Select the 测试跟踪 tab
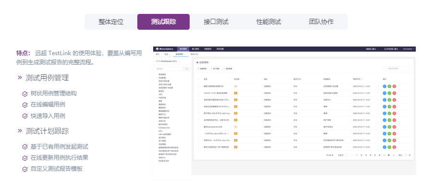Image resolution: width=435 pixels, height=188 pixels. pos(163,22)
